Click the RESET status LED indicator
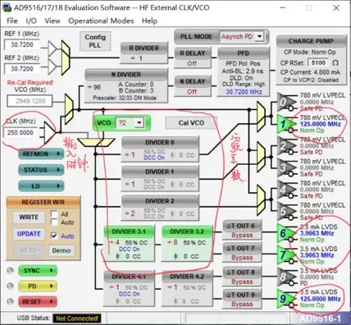The height and width of the screenshot is (325, 351). coord(10,301)
